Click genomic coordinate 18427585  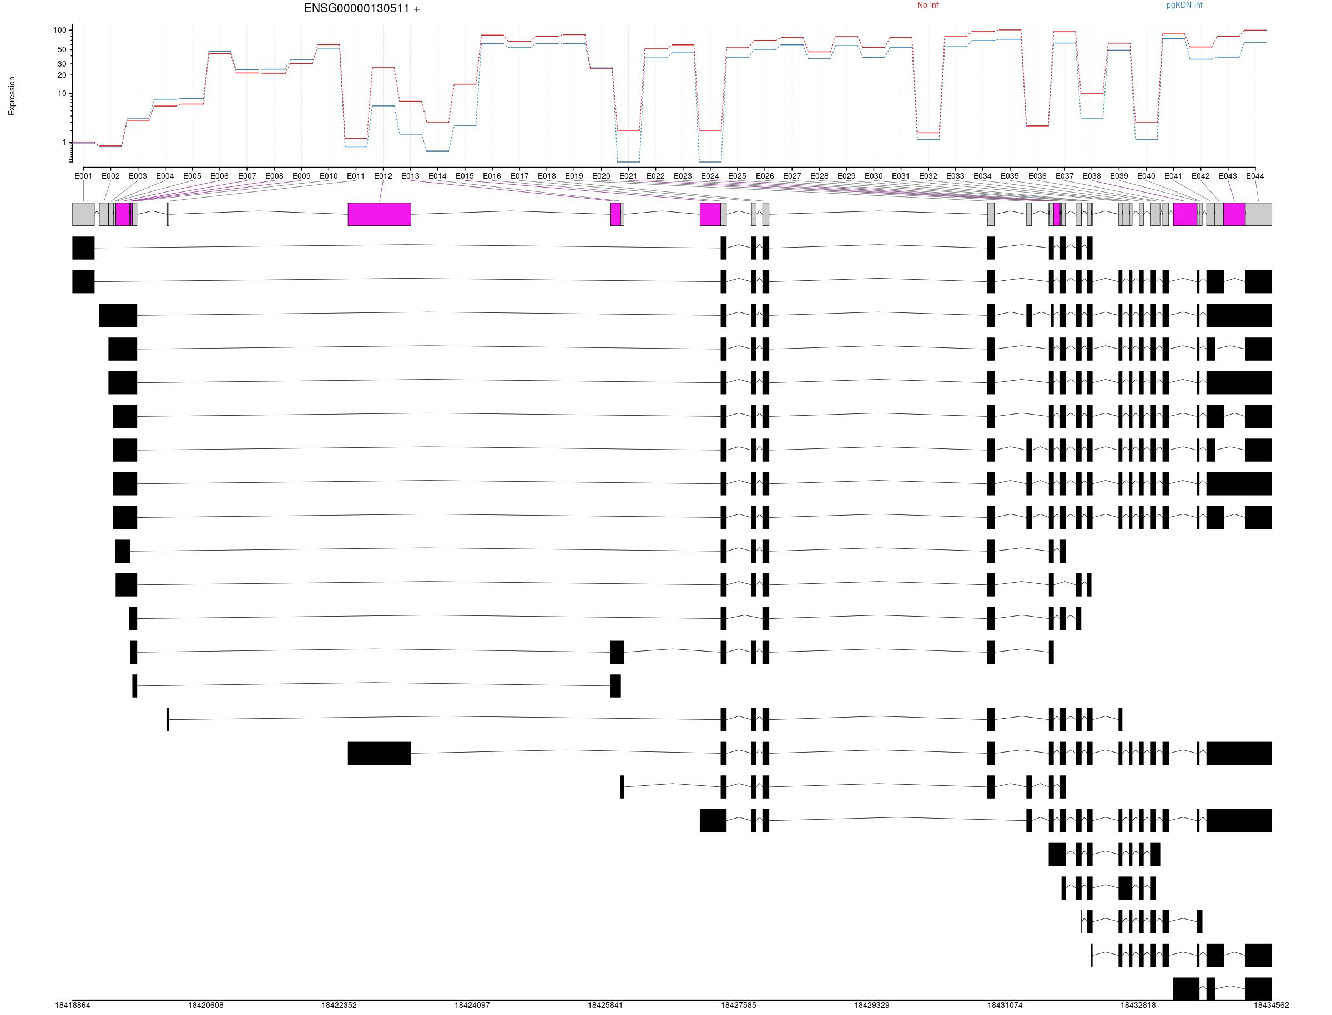tap(738, 1006)
